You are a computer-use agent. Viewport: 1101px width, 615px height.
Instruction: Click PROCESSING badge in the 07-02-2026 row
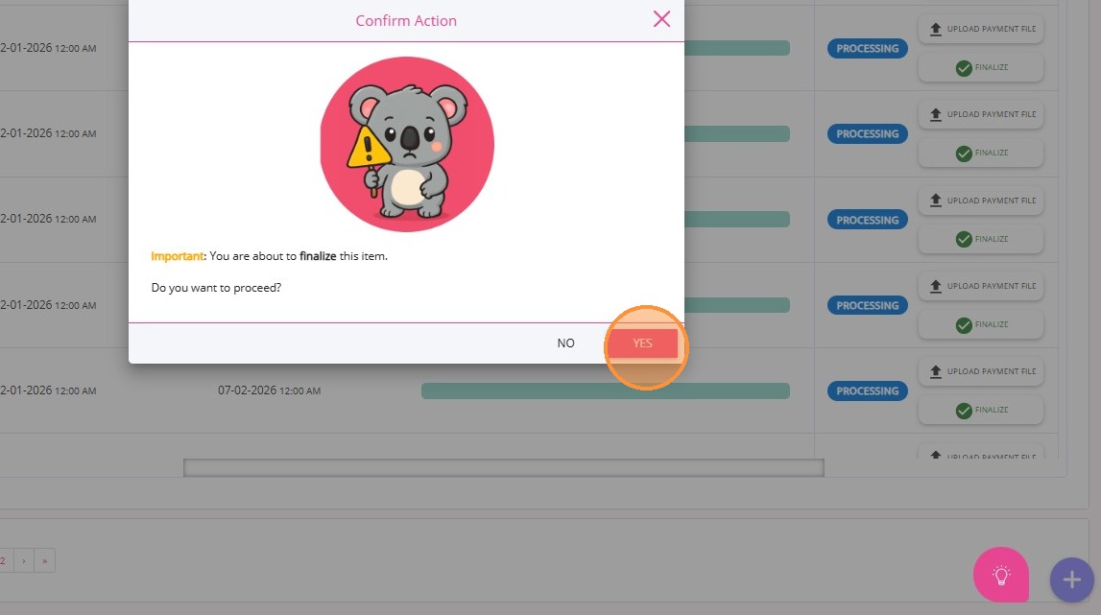(x=867, y=391)
